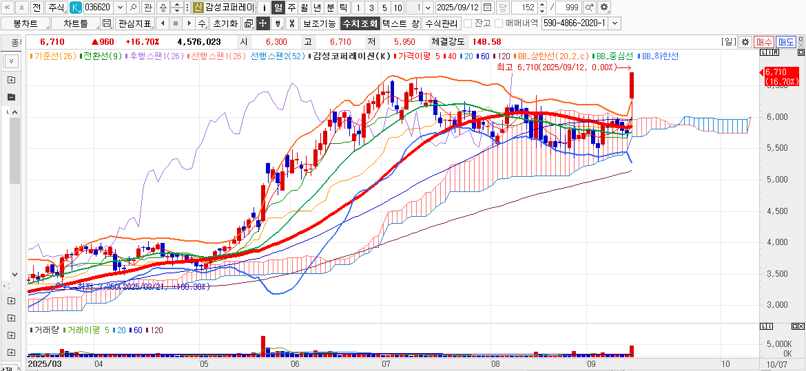Click the zoom-in magnifier icon beside 999
Image resolution: width=806 pixels, height=371 pixels.
pos(589,8)
